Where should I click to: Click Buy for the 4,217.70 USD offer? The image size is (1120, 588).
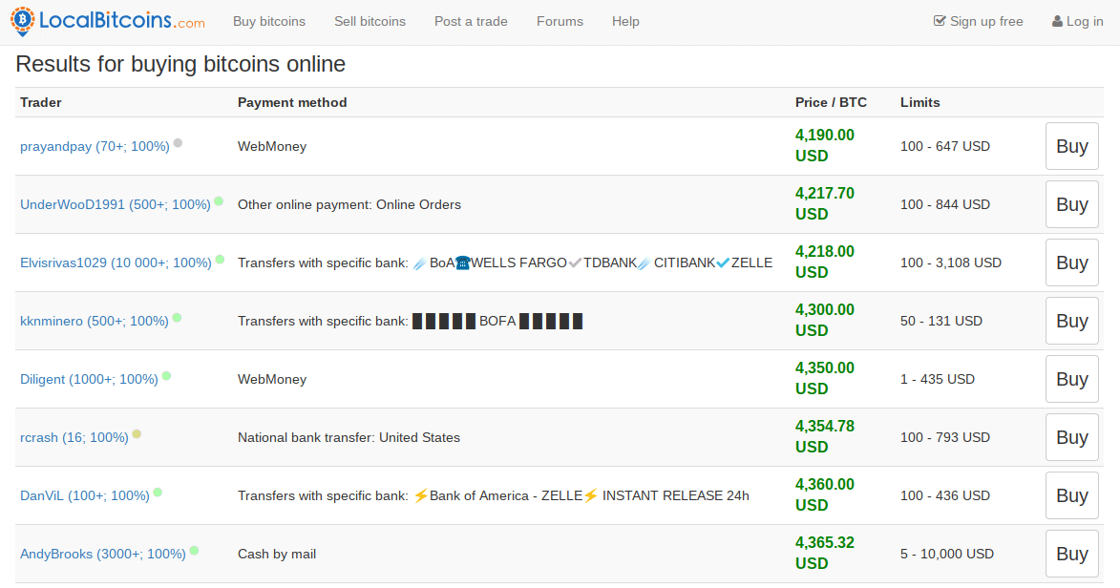(1072, 205)
